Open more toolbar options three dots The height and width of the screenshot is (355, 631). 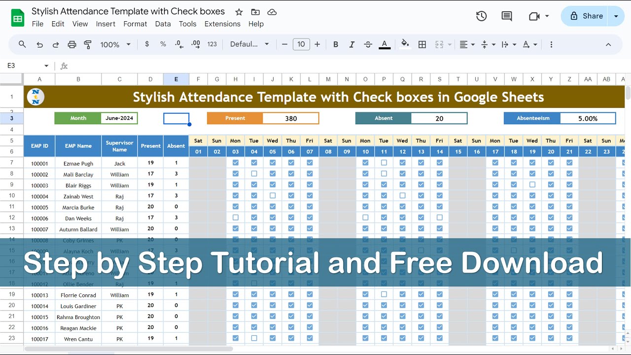[551, 44]
